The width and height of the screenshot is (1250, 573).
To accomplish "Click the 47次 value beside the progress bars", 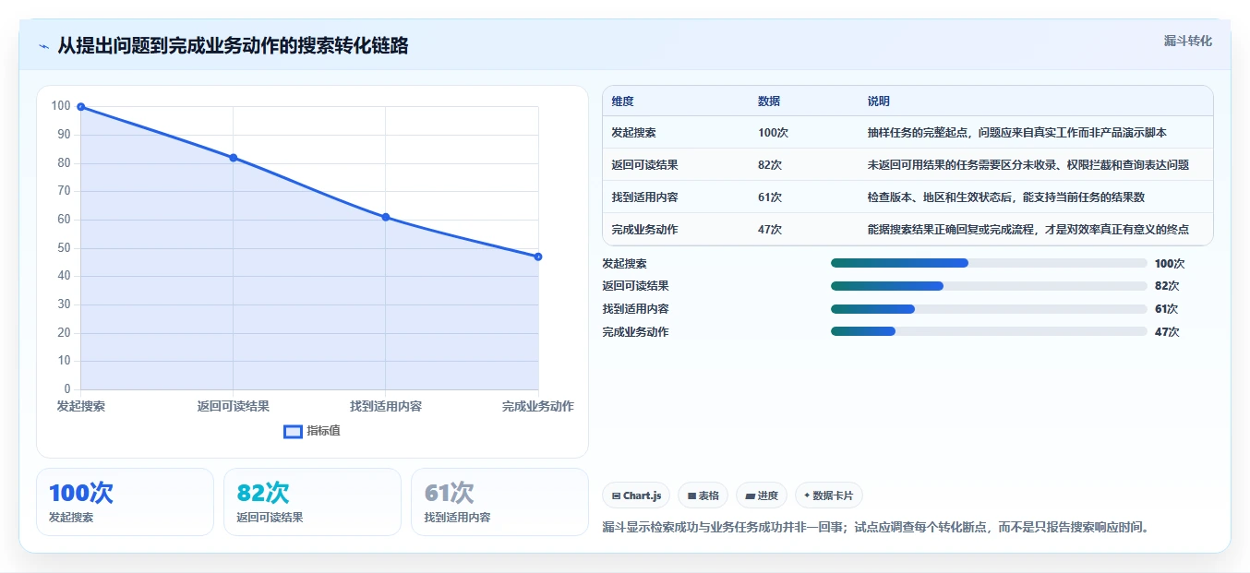I will (x=1167, y=332).
